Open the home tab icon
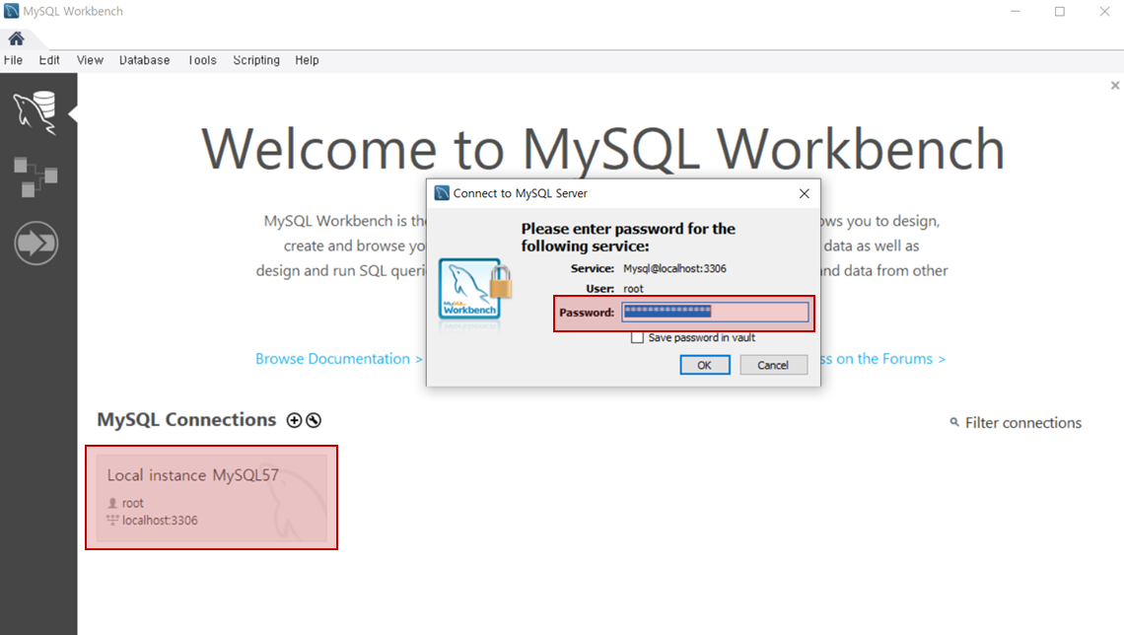1124x635 pixels. (16, 38)
